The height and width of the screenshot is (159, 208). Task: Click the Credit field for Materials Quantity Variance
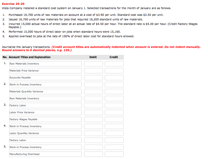pos(114,92)
